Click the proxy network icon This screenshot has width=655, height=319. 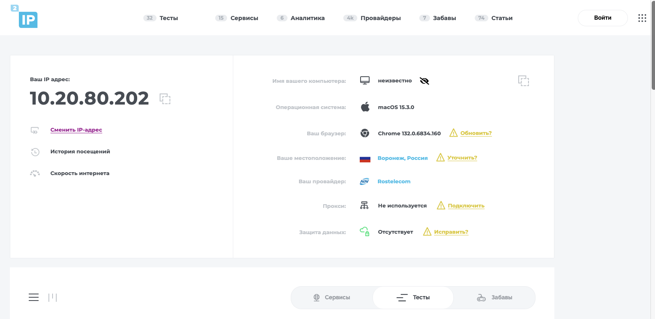(x=364, y=205)
